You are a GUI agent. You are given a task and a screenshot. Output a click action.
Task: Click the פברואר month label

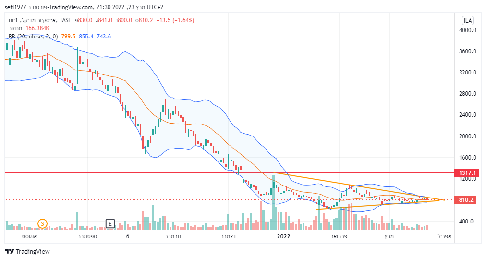click(x=339, y=236)
